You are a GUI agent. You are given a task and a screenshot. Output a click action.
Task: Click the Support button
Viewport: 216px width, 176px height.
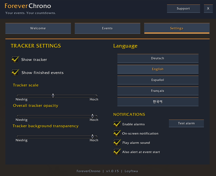pyautogui.click(x=183, y=9)
